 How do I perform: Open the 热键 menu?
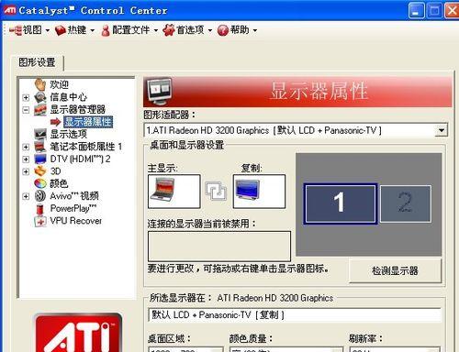(x=75, y=30)
